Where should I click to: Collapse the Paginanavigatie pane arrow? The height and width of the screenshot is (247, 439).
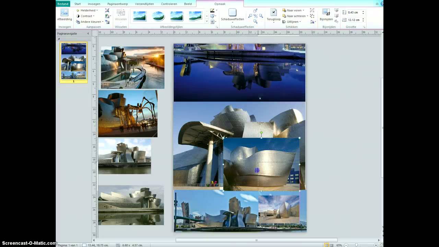[x=88, y=34]
